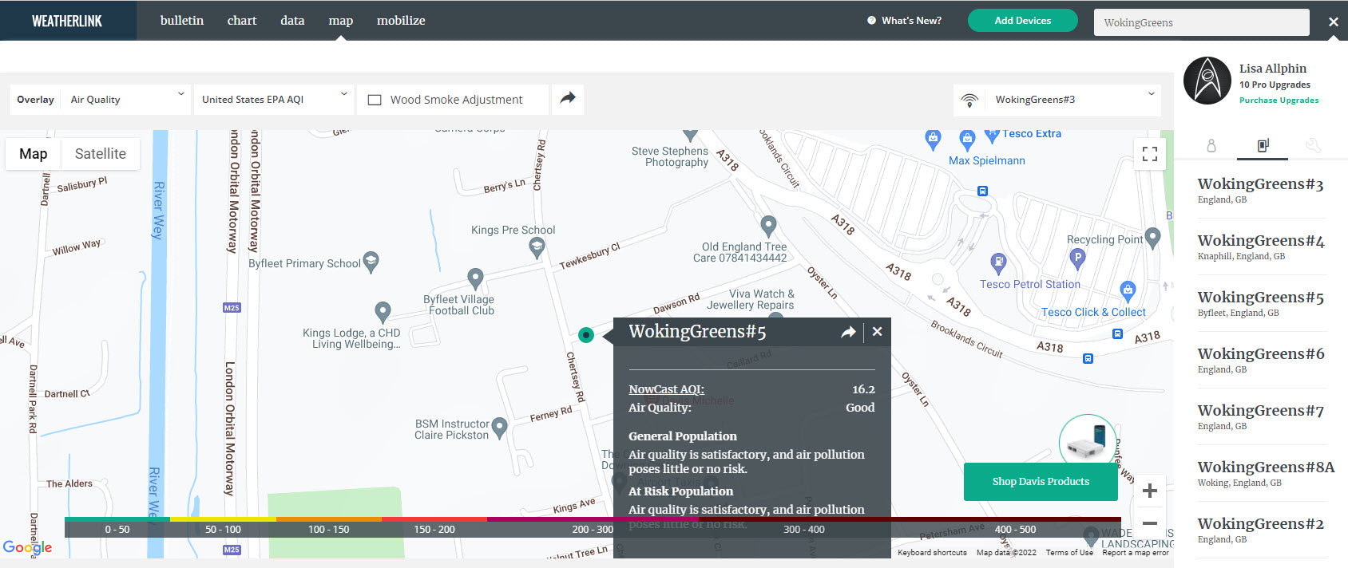
Task: Select the Map view type
Action: click(x=34, y=154)
